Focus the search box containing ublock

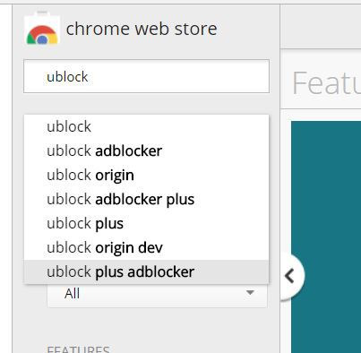[x=146, y=76]
